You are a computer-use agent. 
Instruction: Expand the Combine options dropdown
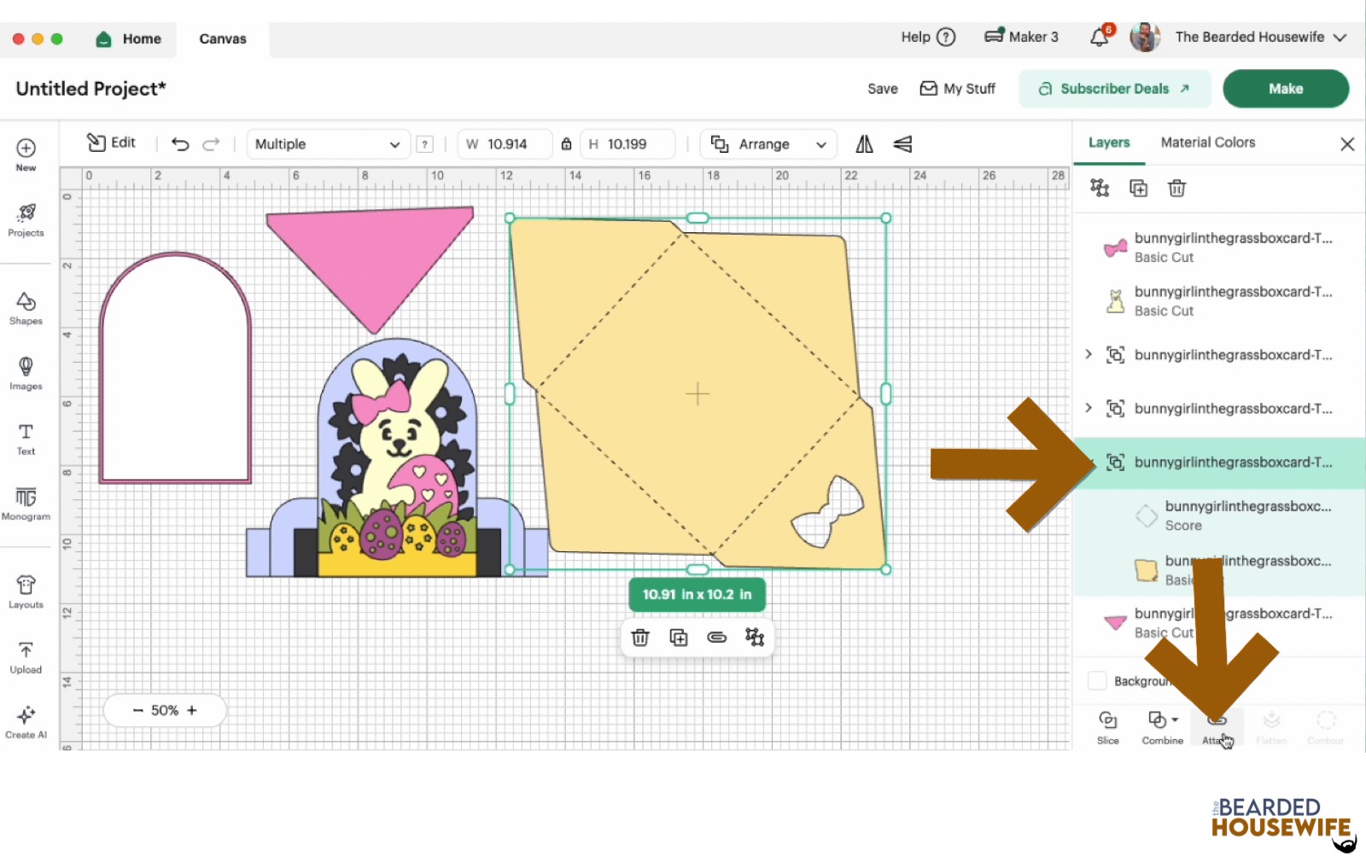click(1174, 719)
